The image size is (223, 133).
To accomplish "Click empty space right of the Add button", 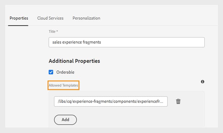I will pos(134,120).
